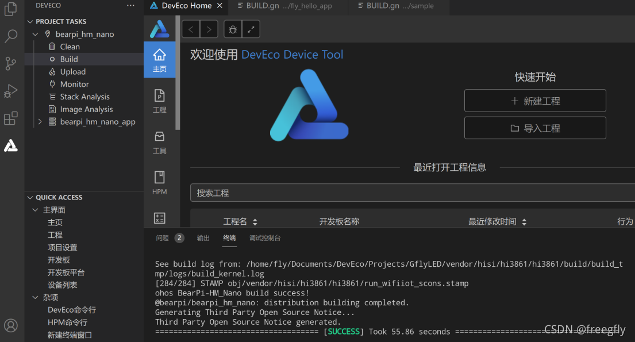Click the problems count badge 2
Screen dimensions: 635x342
coord(179,238)
